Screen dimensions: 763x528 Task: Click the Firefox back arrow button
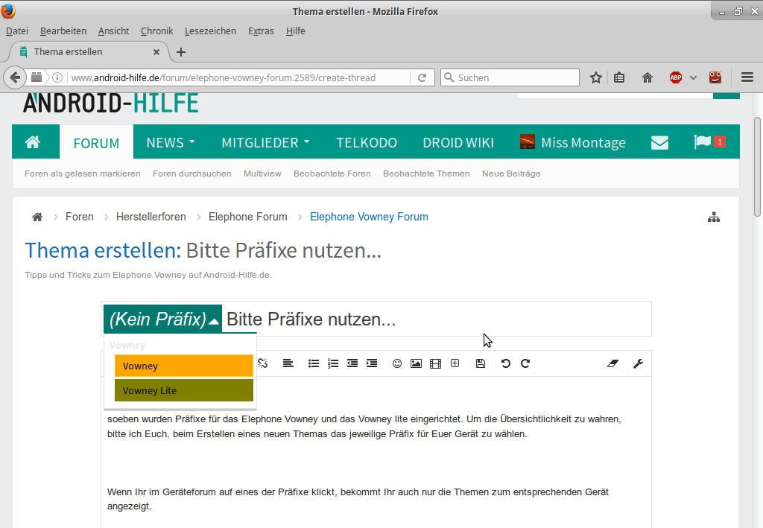click(x=15, y=77)
